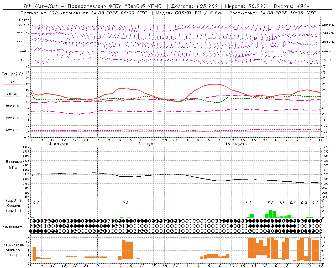Select the 'Модель COSMO-RU / 6.6км' text
This screenshot has height=268, width=336.
click(189, 13)
